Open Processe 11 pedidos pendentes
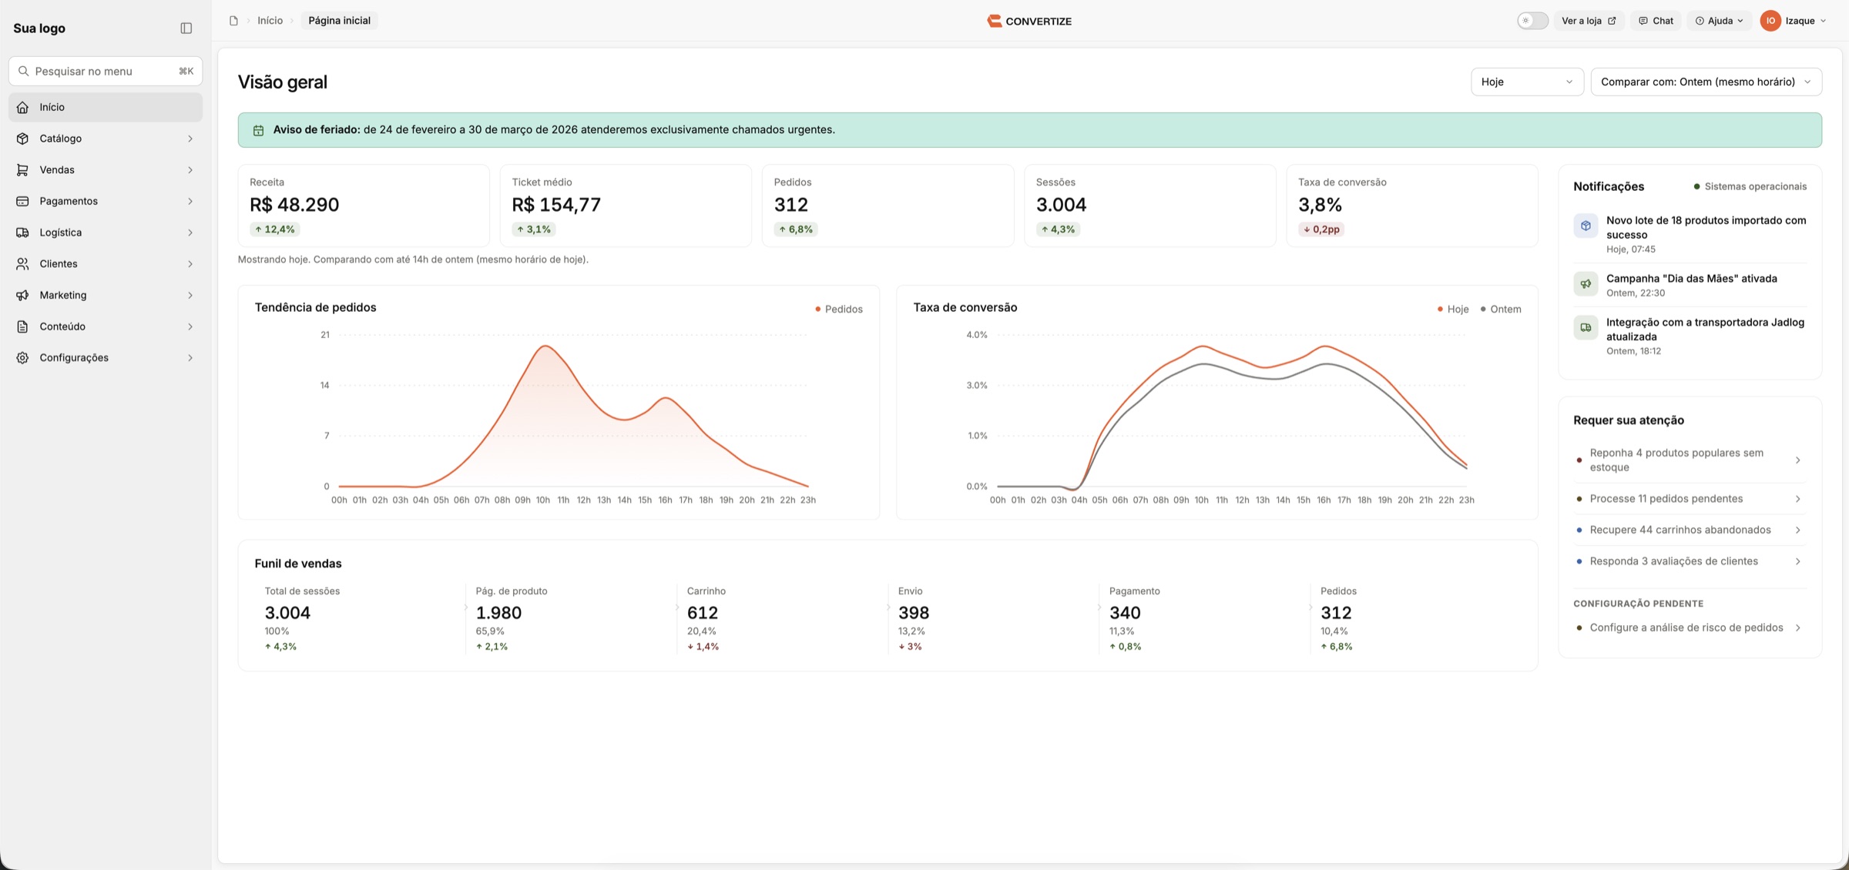Screen dimensions: 1849x870 coord(1690,499)
